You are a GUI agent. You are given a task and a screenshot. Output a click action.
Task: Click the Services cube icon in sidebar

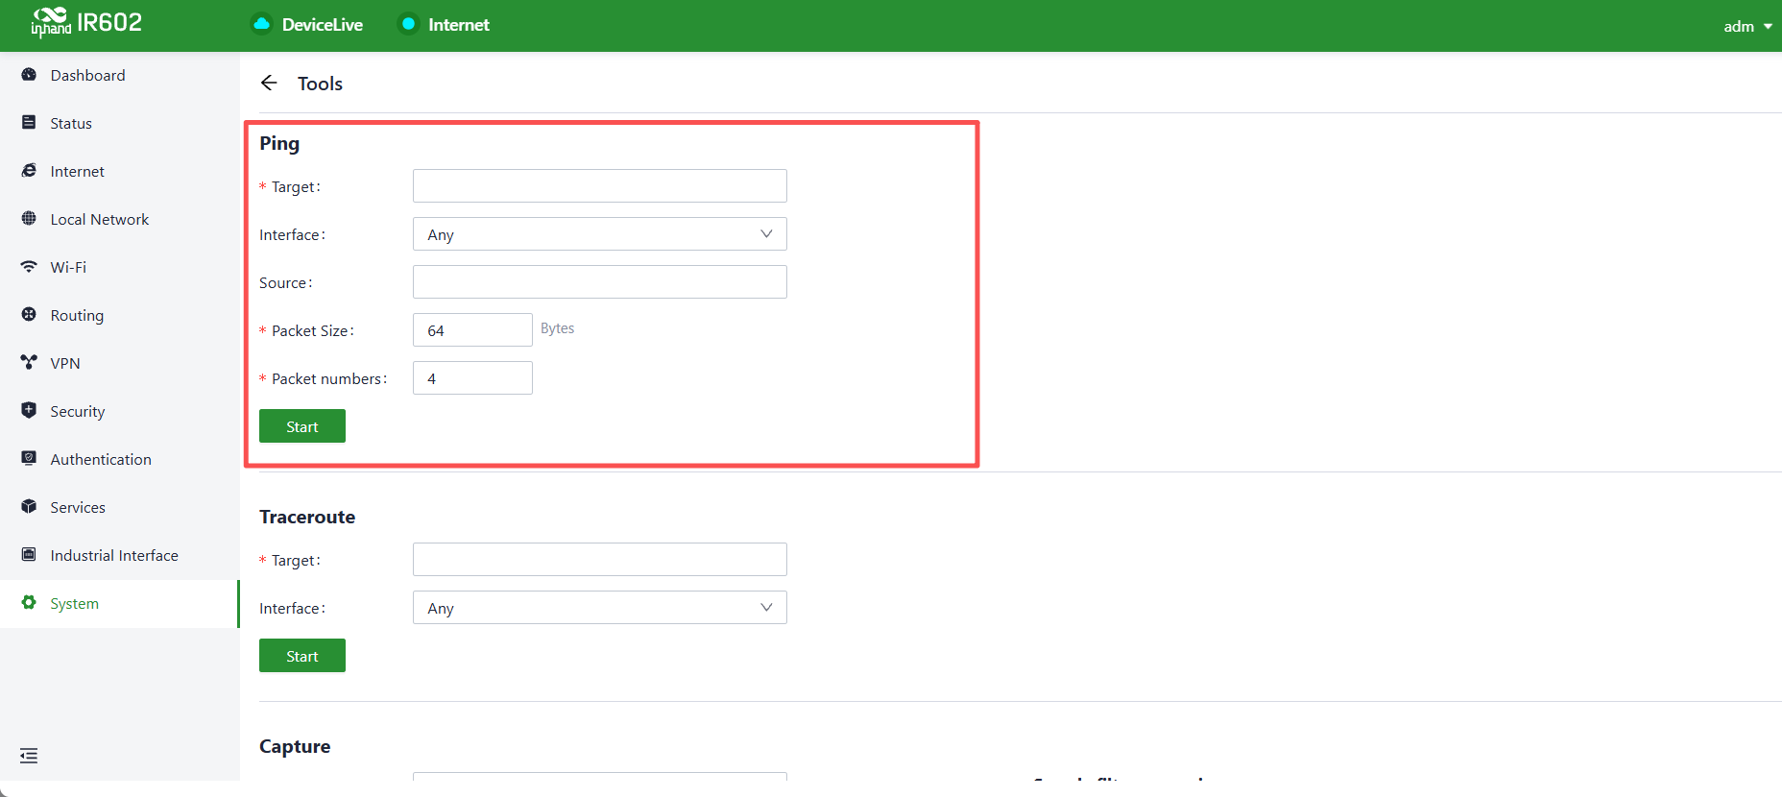(29, 507)
